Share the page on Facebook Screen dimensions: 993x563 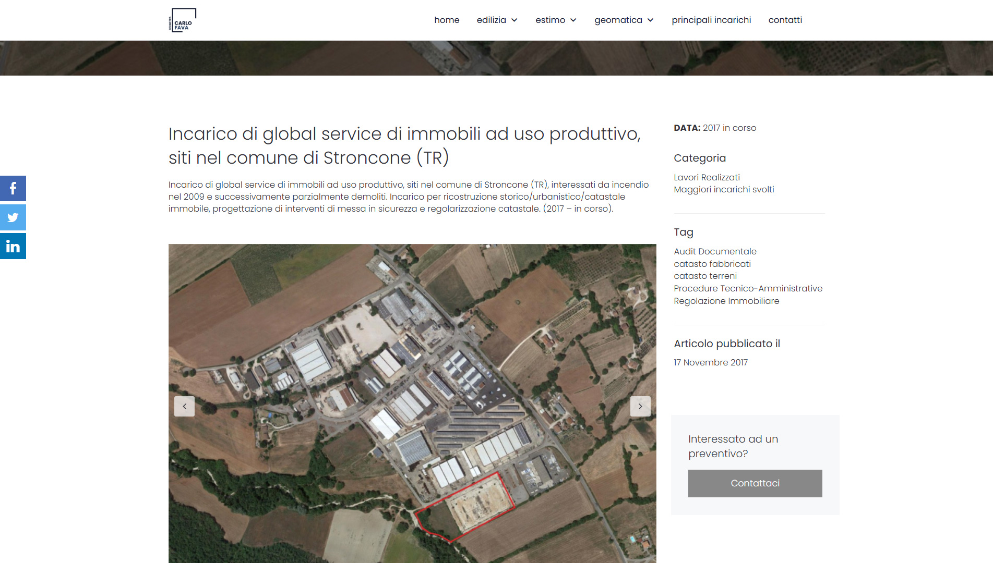click(x=13, y=189)
